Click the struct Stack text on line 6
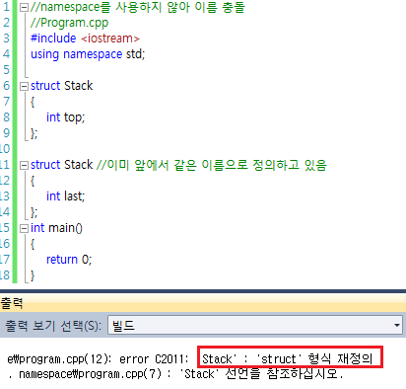This screenshot has width=406, height=389. [x=61, y=86]
